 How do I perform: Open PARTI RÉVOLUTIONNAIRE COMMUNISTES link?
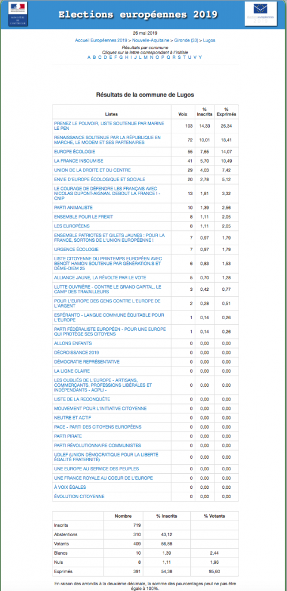98,446
